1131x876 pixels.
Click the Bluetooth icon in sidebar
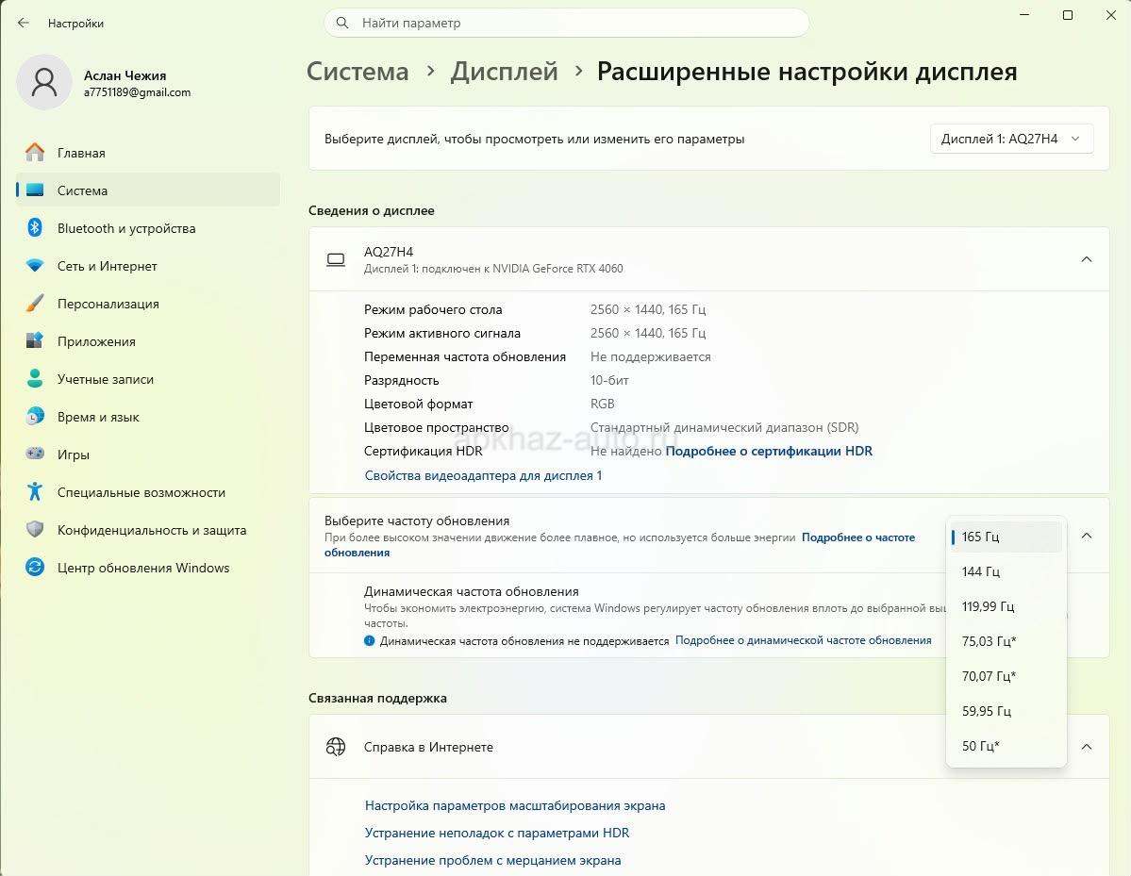point(35,228)
